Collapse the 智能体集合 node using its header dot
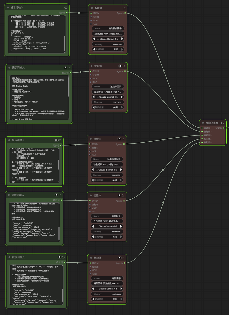Viewport: 229px width, 315px height. tap(203, 123)
